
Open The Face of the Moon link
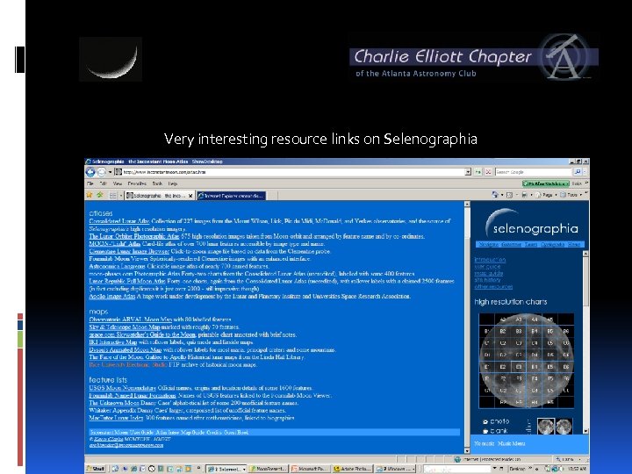pyautogui.click(x=114, y=357)
